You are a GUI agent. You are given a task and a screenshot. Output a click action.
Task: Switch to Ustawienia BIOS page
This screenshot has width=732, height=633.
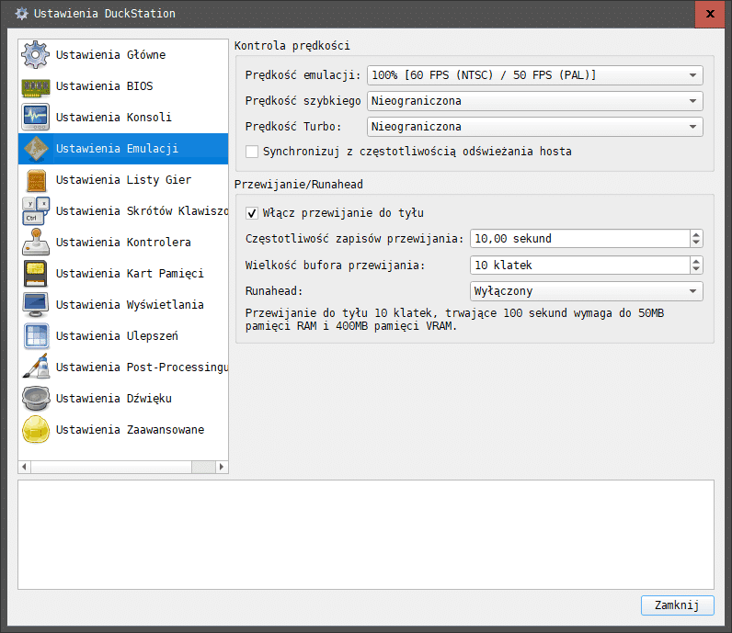pyautogui.click(x=123, y=86)
